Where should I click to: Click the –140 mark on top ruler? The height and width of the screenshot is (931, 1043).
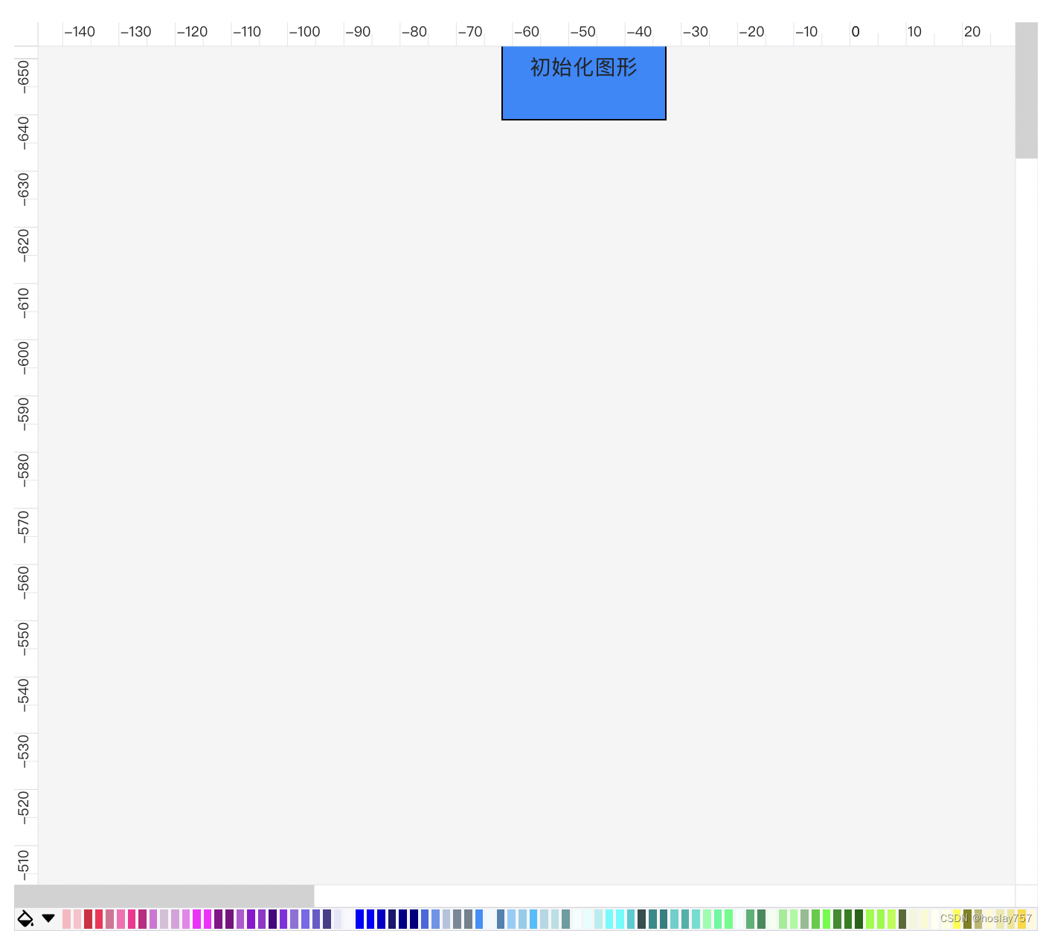[80, 32]
